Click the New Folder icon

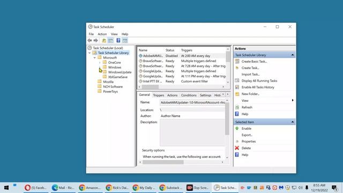237,94
